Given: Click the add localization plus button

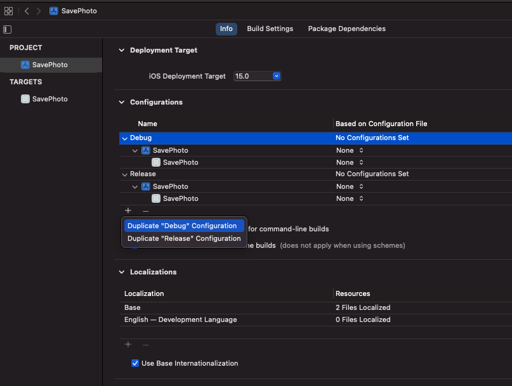Looking at the screenshot, I should click(x=128, y=345).
